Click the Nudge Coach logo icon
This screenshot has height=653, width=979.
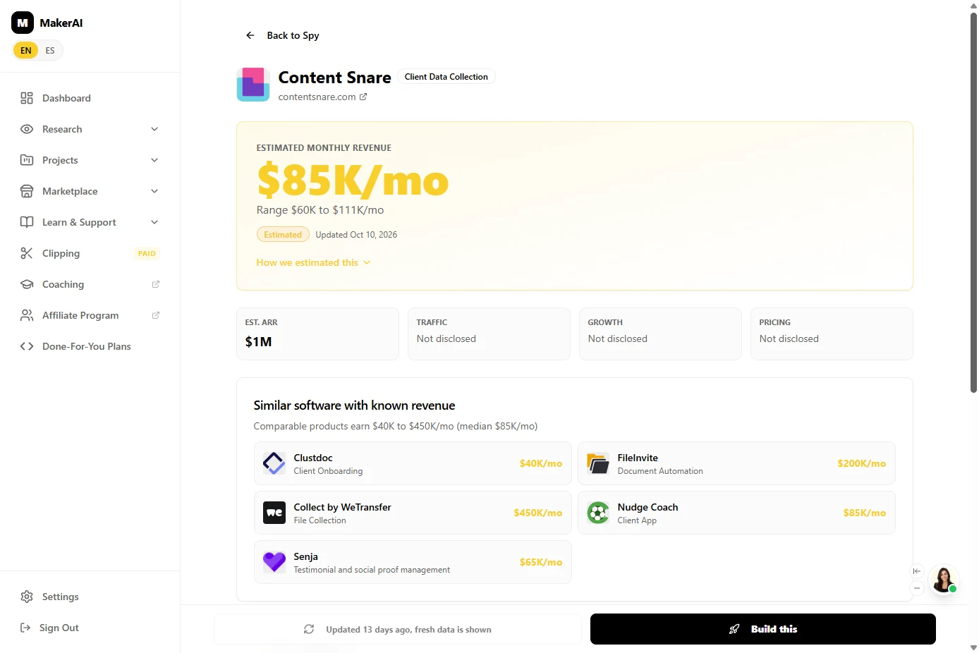point(598,513)
